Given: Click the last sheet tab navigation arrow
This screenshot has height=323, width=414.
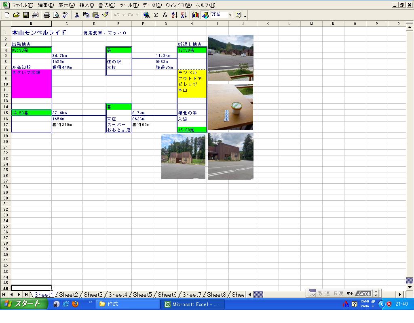Looking at the screenshot, I should pos(26,295).
